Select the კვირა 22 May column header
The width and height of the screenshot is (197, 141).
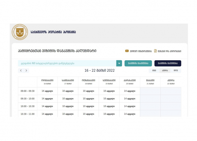(x=171, y=82)
